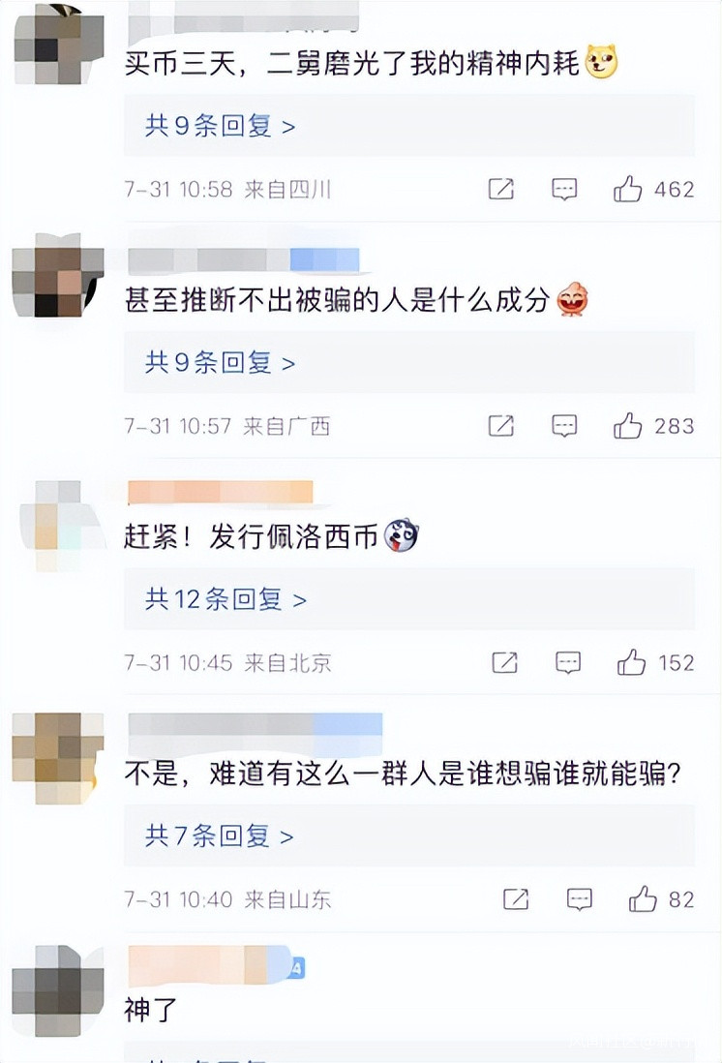This screenshot has height=1063, width=722.
Task: Open username above 不是，难道有这么一群人 comment
Action: pyautogui.click(x=255, y=725)
